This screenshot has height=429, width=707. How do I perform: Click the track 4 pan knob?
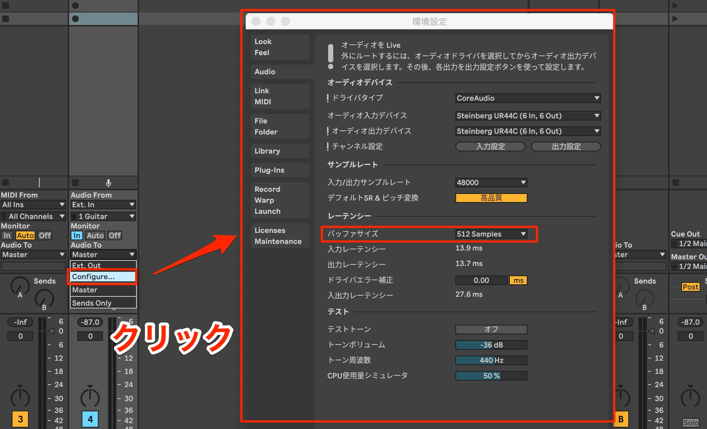(x=90, y=397)
